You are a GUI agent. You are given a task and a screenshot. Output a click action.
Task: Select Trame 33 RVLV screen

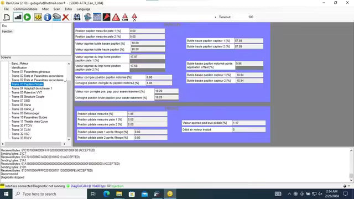22,138
